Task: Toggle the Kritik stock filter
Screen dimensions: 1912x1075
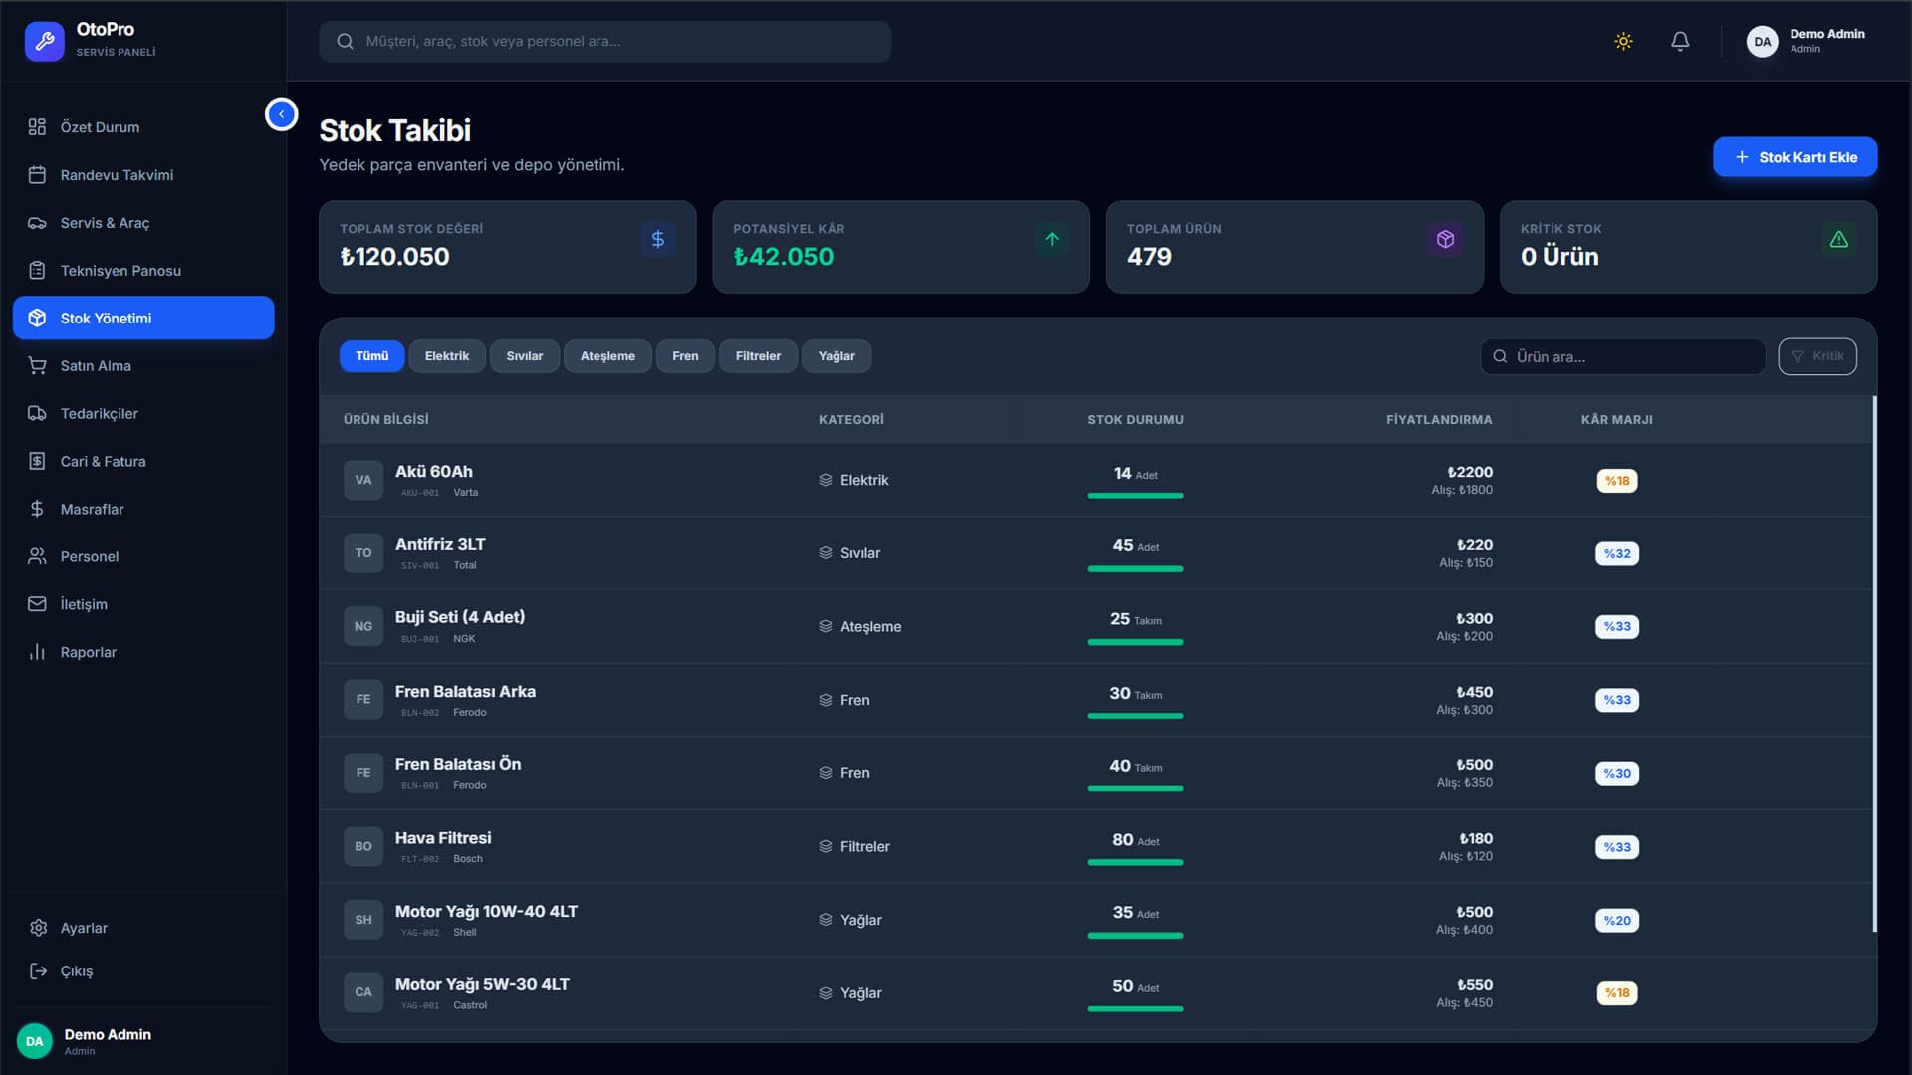Action: 1816,356
